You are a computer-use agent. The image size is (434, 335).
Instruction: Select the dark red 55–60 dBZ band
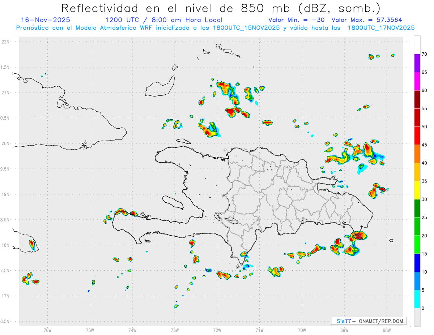(x=417, y=99)
